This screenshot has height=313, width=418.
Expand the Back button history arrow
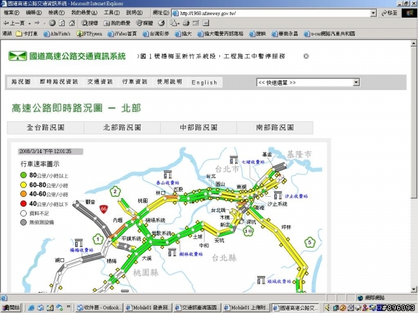click(29, 23)
